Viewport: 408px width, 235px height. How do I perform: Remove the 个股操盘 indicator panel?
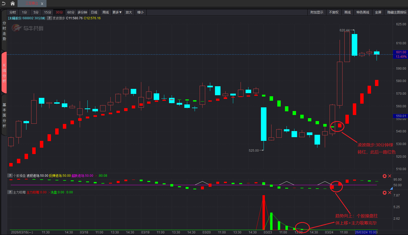(x=390, y=176)
